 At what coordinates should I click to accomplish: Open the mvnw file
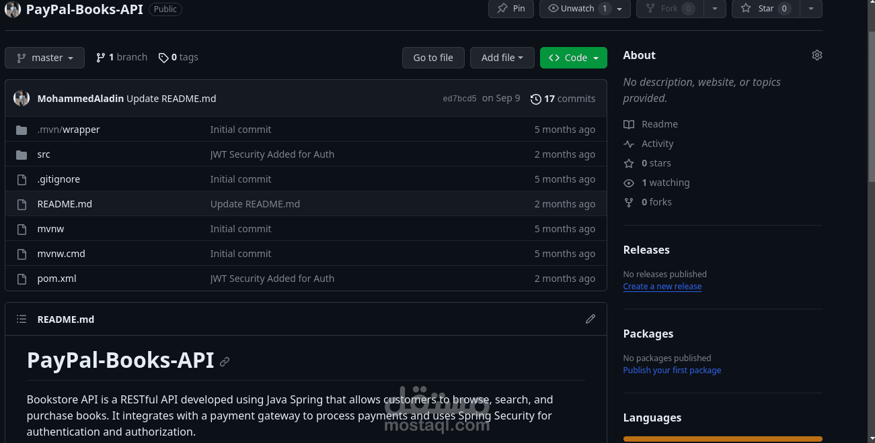51,229
